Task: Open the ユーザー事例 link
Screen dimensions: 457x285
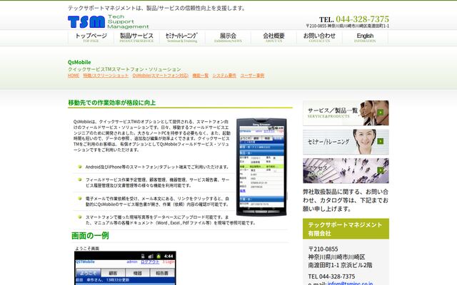Action: (252, 76)
